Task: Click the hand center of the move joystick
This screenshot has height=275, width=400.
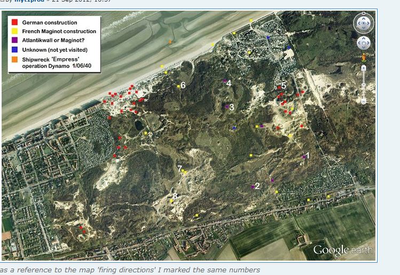Action: [x=363, y=43]
